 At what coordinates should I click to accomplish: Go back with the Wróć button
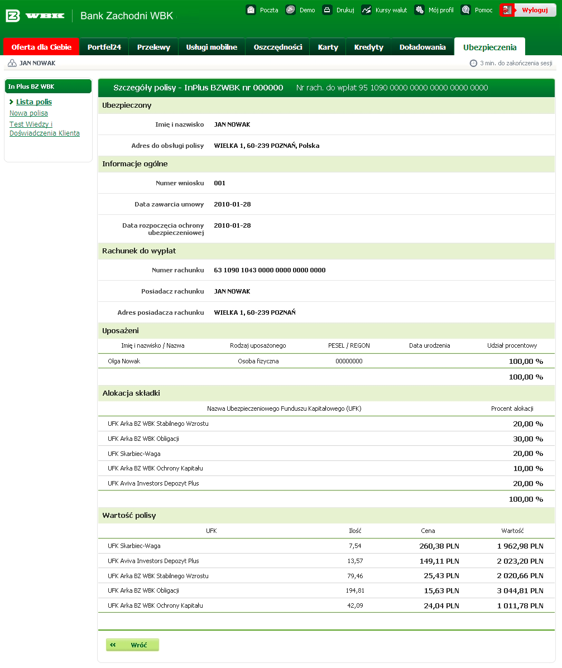click(132, 645)
